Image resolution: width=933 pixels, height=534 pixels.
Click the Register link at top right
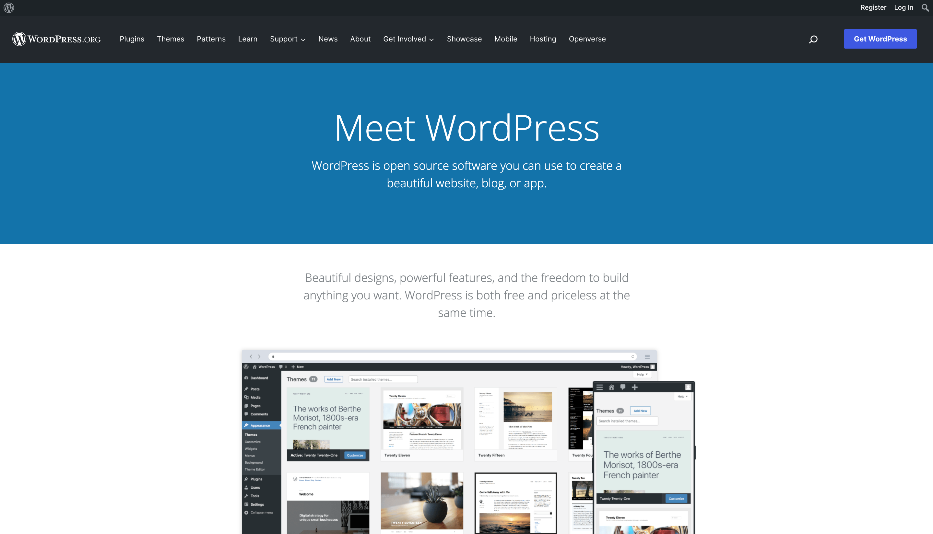[x=873, y=8]
